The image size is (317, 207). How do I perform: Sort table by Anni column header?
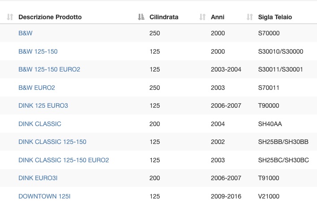pos(218,17)
